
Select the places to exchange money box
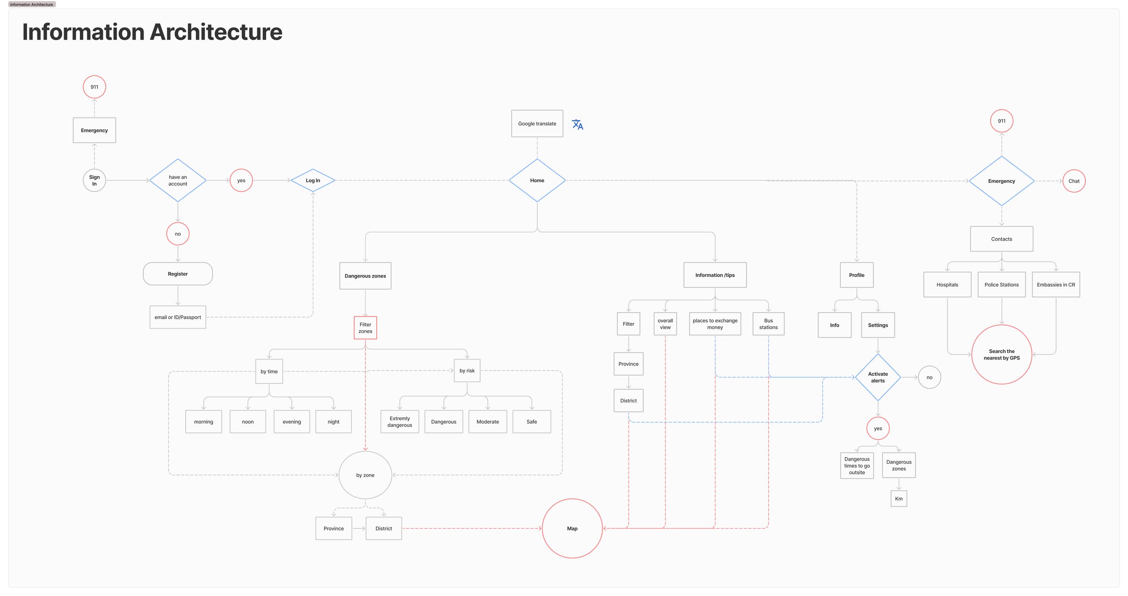715,324
